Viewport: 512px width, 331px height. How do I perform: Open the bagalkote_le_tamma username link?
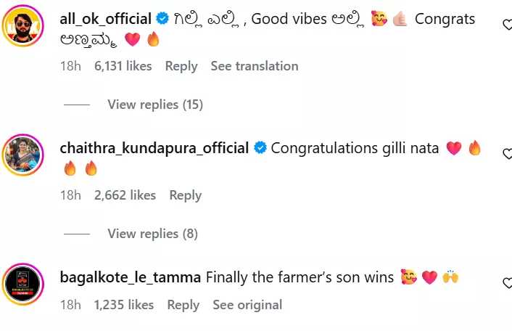point(130,277)
